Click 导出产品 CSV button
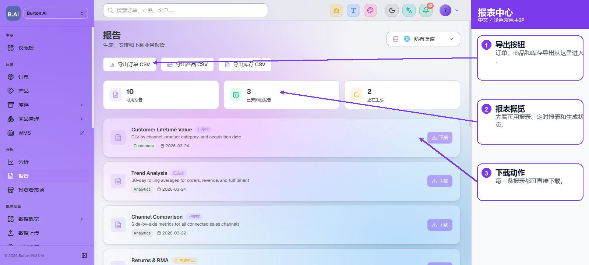This screenshot has width=589, height=265. click(x=187, y=64)
